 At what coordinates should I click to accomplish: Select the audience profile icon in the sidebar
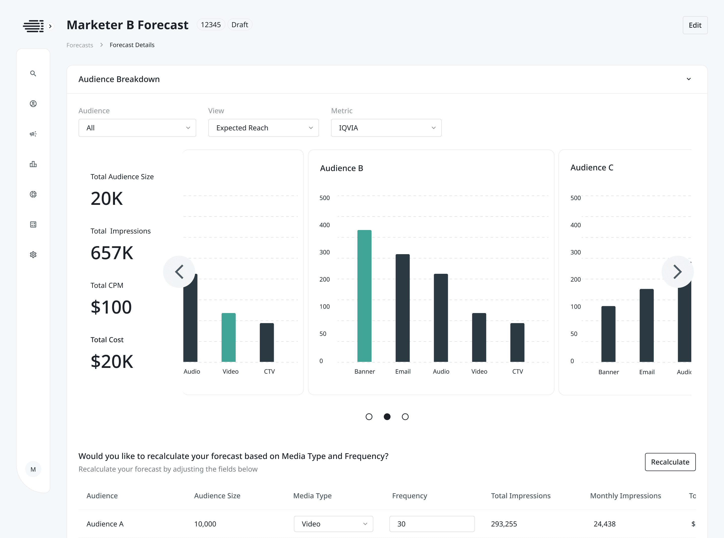pos(33,104)
